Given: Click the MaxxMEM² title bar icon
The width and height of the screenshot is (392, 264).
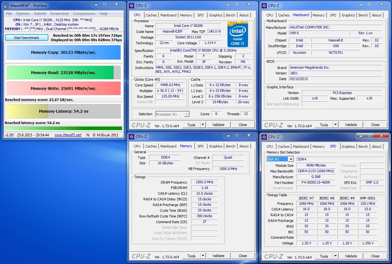Looking at the screenshot, I should click(6, 5).
